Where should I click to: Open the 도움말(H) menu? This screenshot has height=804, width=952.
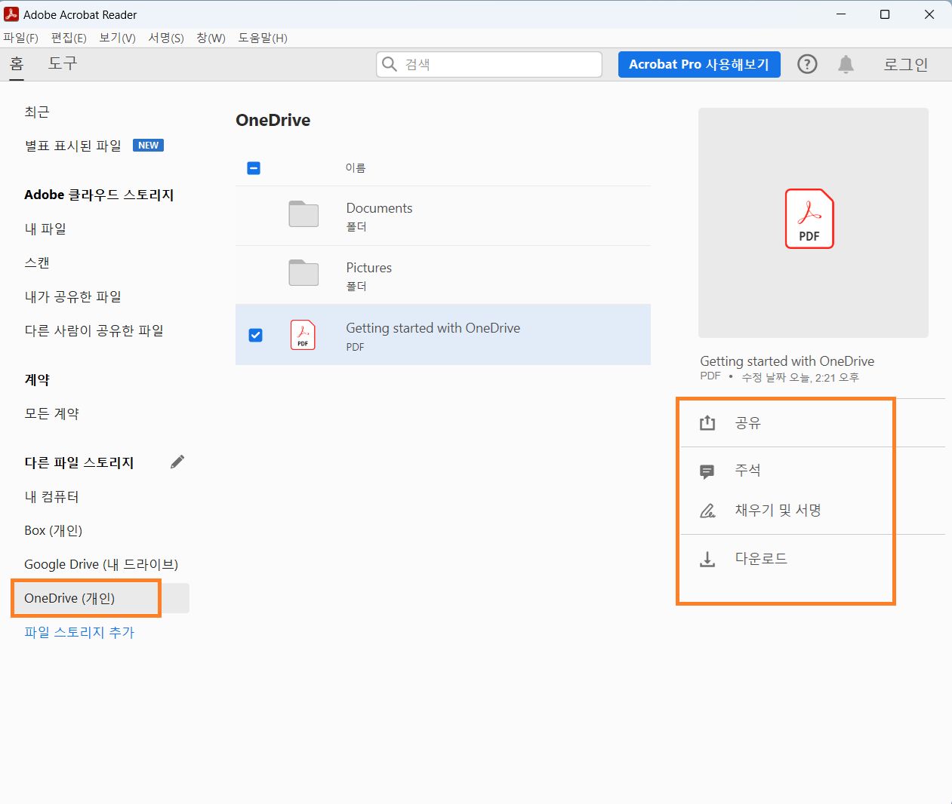click(262, 38)
